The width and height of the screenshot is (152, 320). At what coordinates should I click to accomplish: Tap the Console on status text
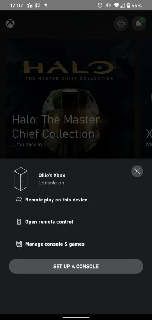click(x=51, y=183)
